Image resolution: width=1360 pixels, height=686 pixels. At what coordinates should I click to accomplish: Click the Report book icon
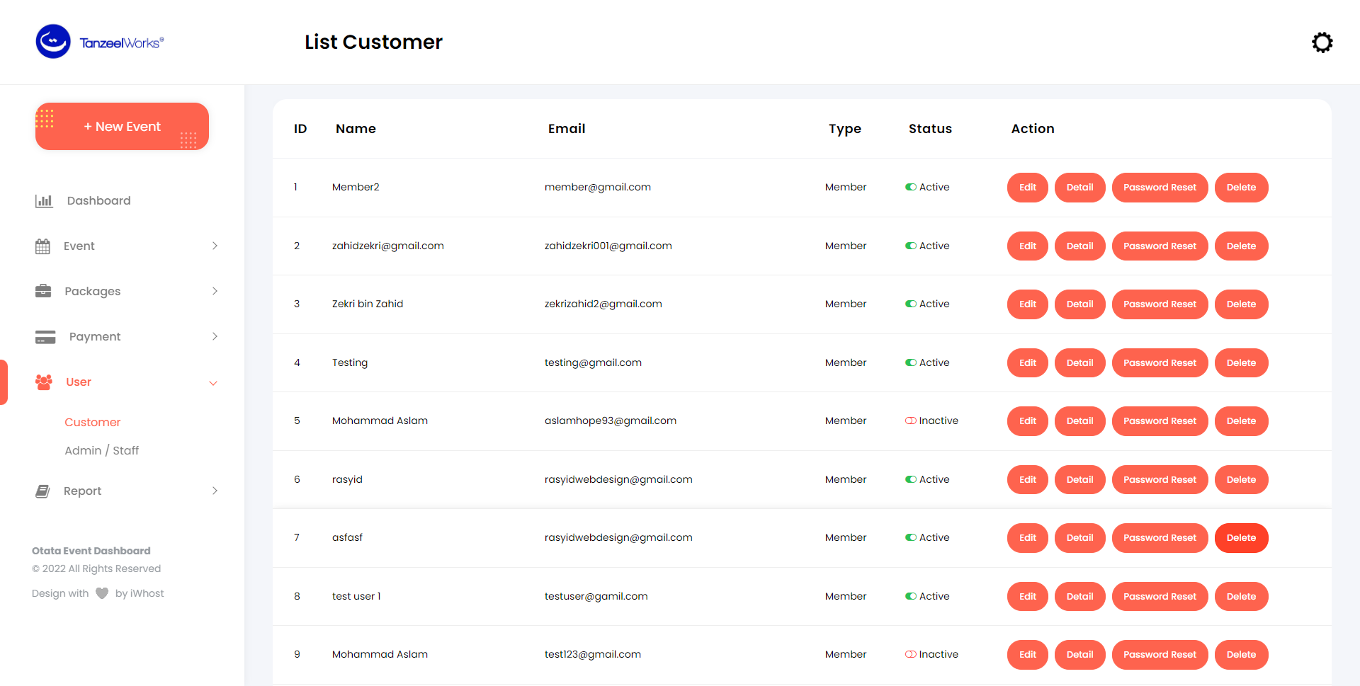pyautogui.click(x=42, y=491)
